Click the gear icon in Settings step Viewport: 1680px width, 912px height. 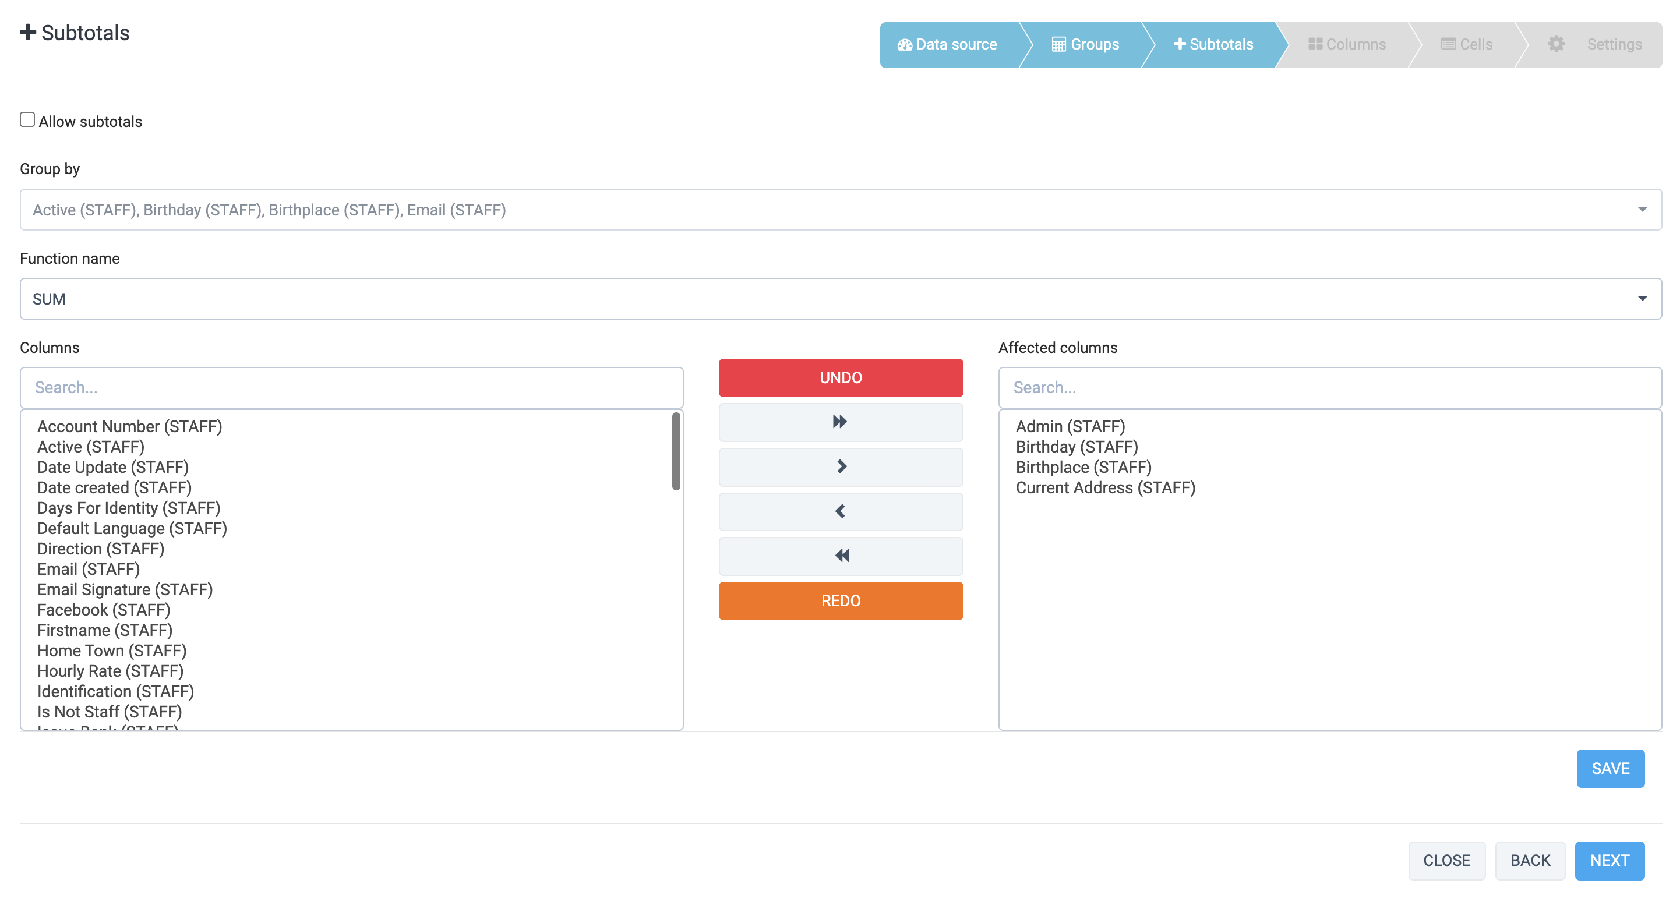[x=1556, y=44]
